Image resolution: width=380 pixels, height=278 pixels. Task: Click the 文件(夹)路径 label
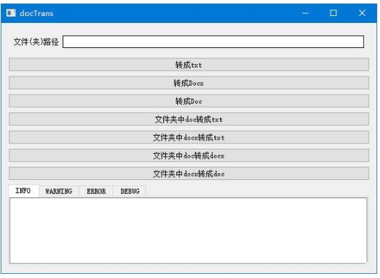[x=36, y=42]
